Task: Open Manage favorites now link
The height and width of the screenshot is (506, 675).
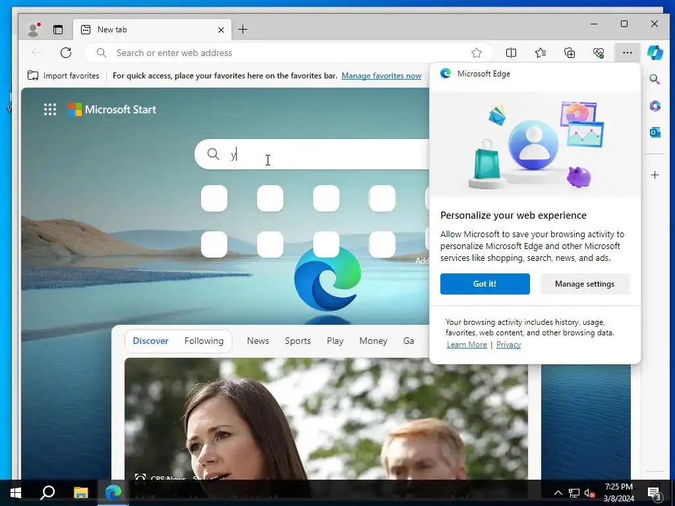Action: 381,76
